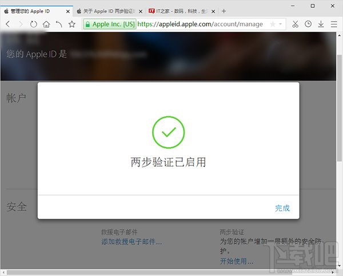343x276 pixels.
Task: Maximize the browser window
Action: point(313,6)
